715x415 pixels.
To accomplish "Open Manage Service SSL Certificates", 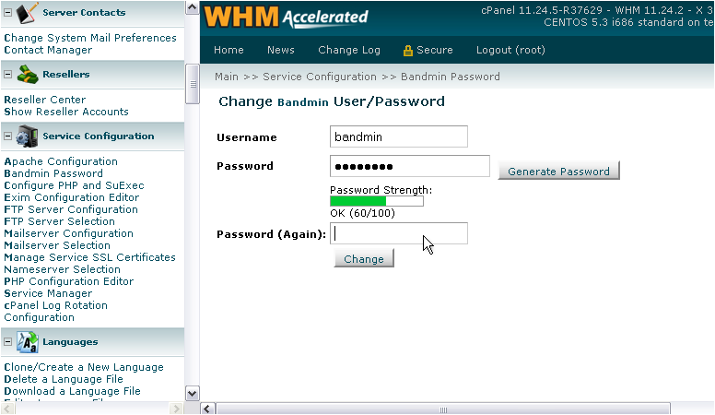I will tap(89, 257).
